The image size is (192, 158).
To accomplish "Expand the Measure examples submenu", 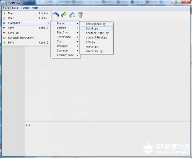I will coord(66,46).
